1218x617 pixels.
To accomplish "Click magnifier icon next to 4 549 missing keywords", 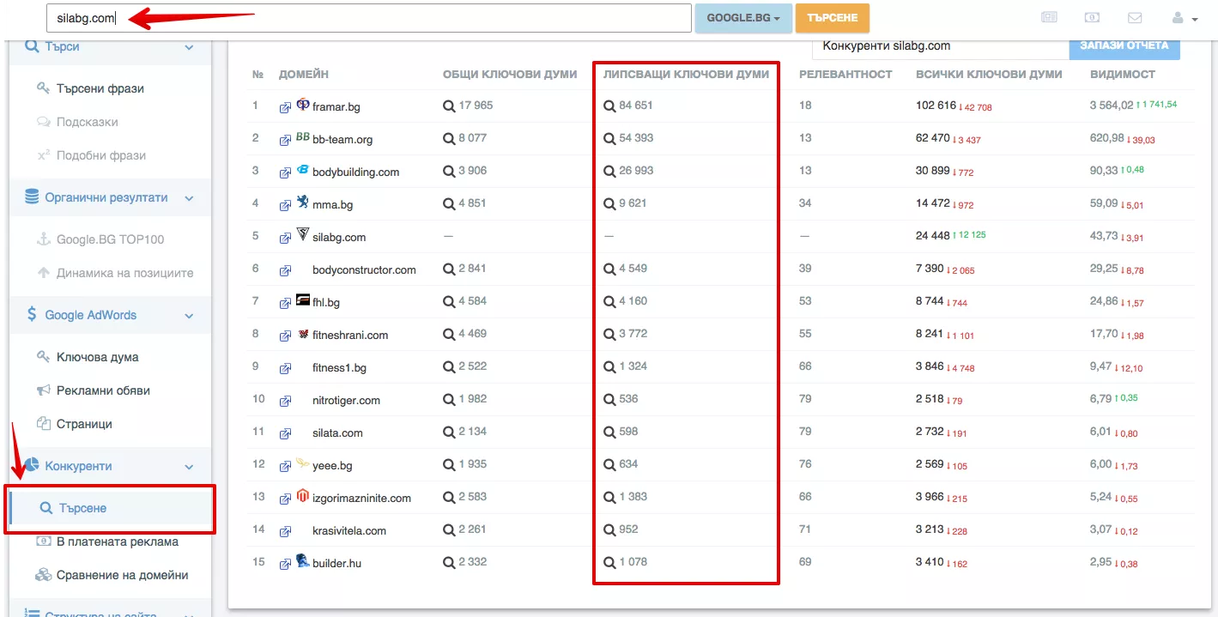I will (x=609, y=269).
